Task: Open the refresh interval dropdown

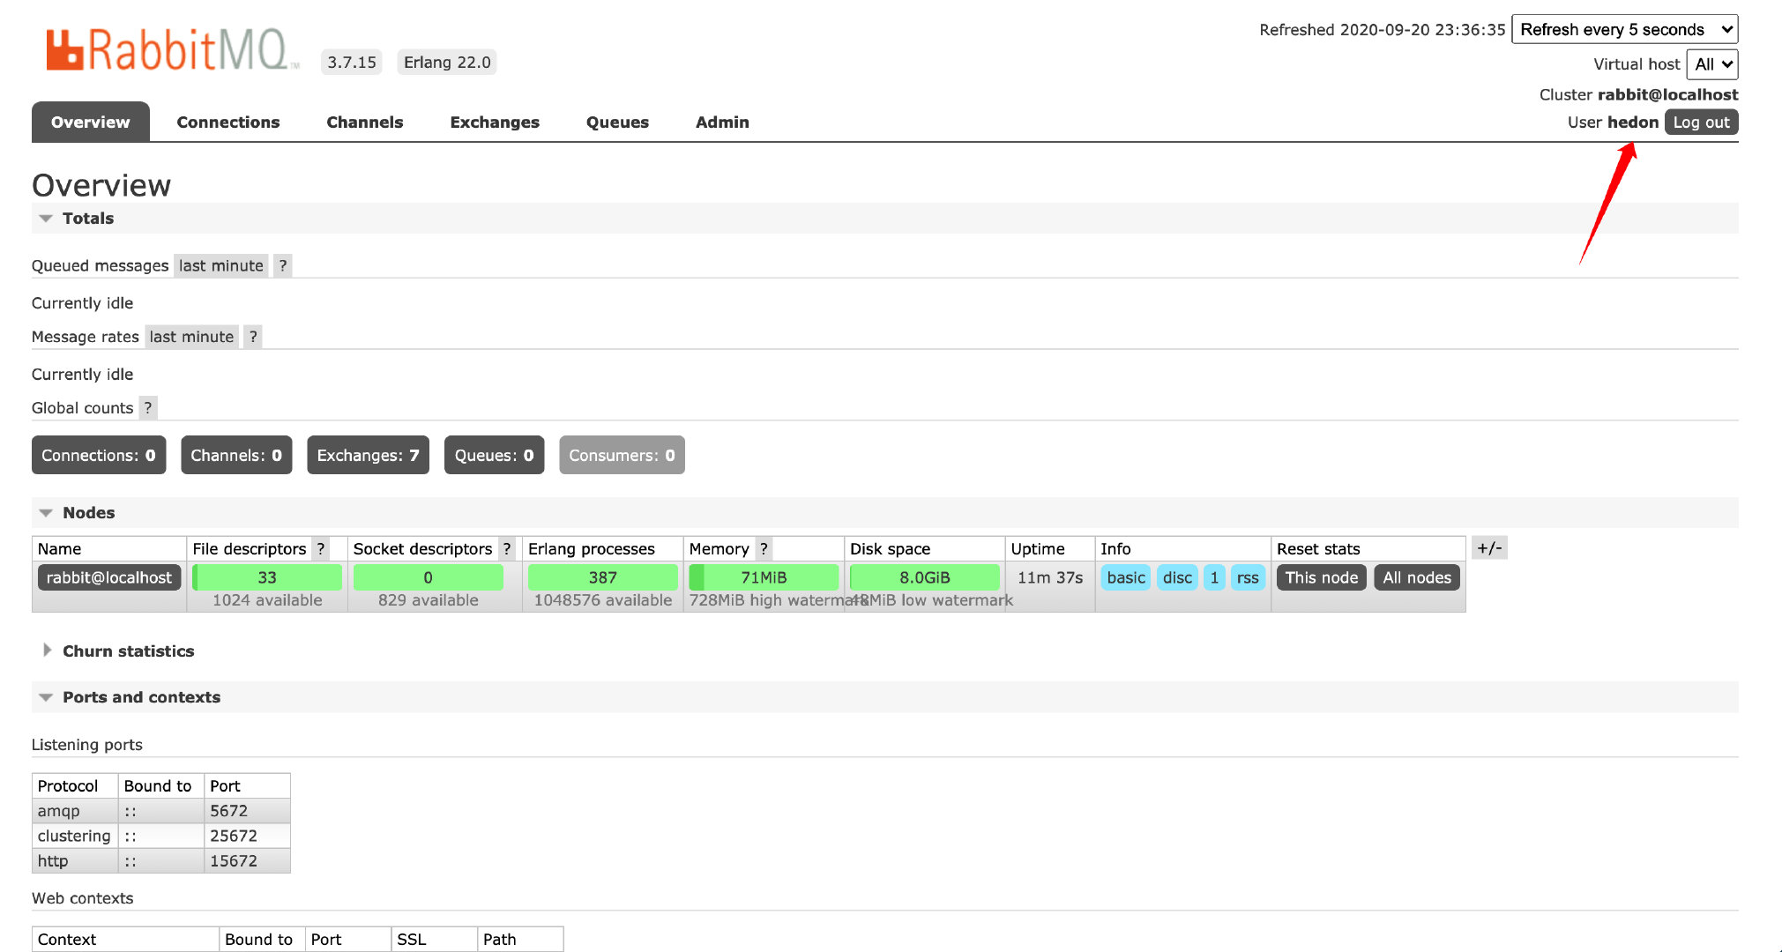Action: click(1624, 29)
